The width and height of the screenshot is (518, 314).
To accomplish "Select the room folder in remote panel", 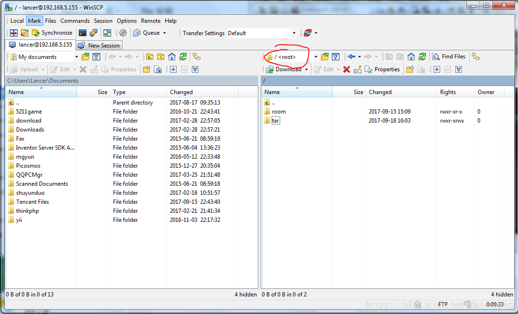I will [279, 112].
